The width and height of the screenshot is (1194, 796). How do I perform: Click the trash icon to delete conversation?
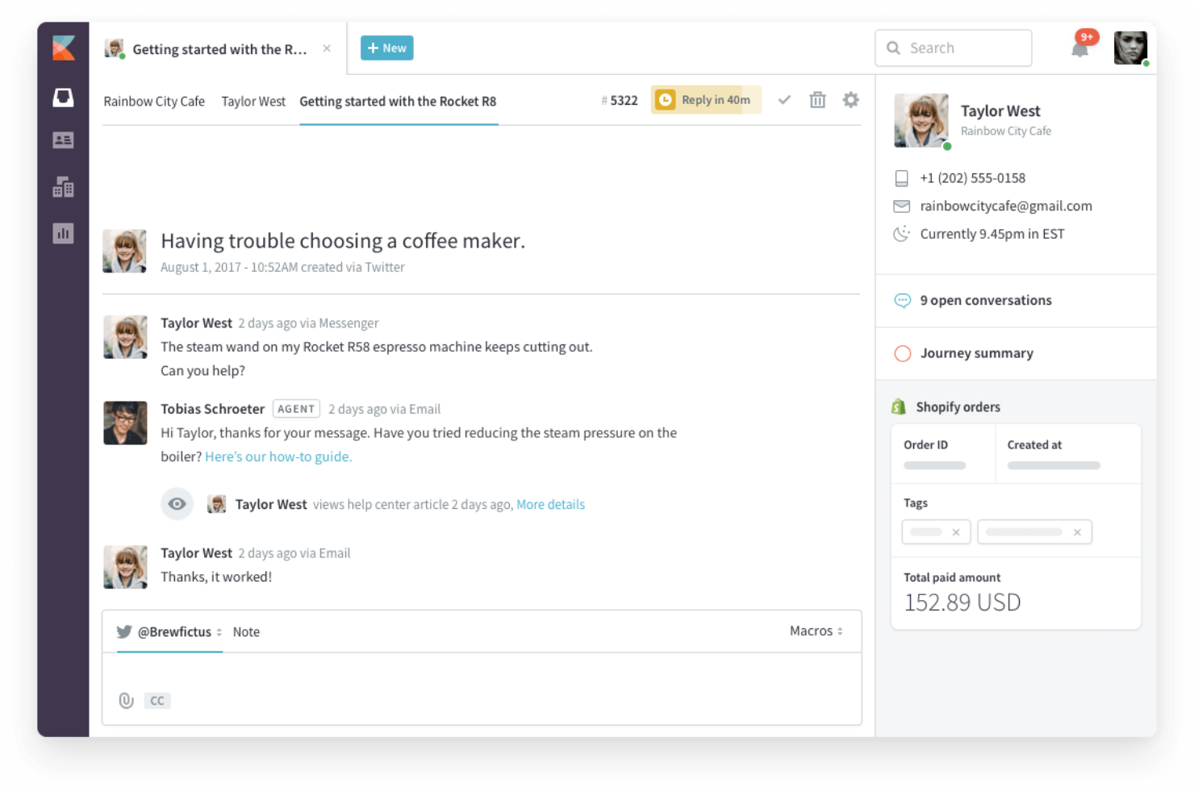(x=817, y=100)
